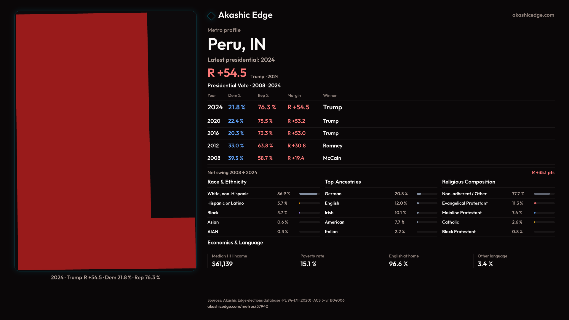Viewport: 569px width, 320px height.
Task: Click the 2012 Romney winner entry
Action: [333, 146]
